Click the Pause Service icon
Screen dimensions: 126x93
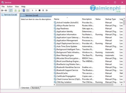[43, 10]
